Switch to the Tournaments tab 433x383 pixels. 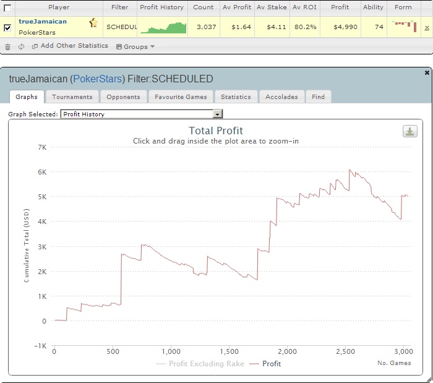pyautogui.click(x=72, y=97)
